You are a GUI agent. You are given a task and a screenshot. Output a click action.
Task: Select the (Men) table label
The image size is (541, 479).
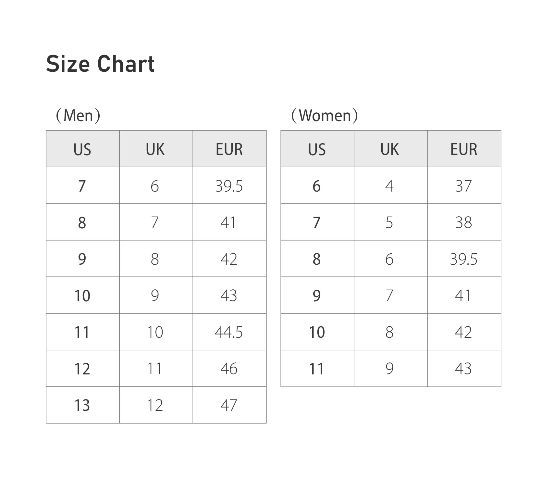pos(78,116)
